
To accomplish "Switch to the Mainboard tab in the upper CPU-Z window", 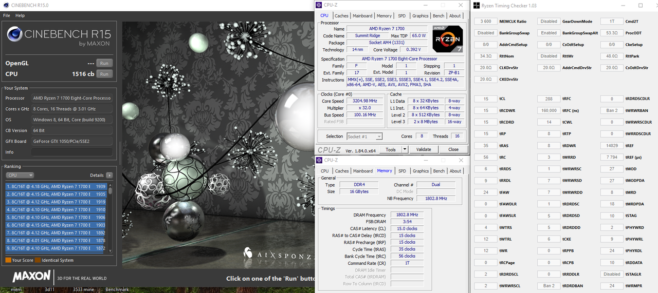I will [362, 16].
